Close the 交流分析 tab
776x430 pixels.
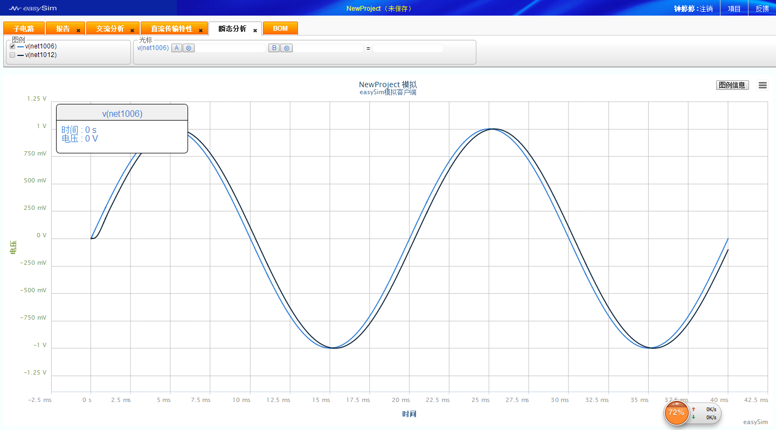(x=132, y=31)
